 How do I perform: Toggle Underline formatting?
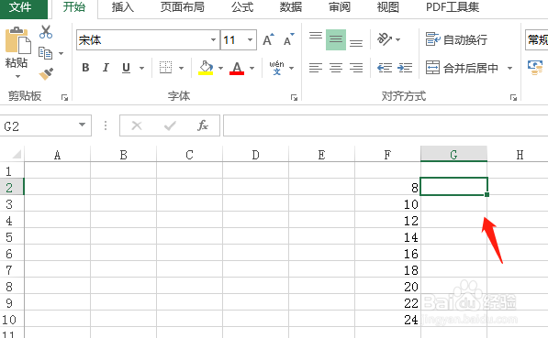[126, 68]
